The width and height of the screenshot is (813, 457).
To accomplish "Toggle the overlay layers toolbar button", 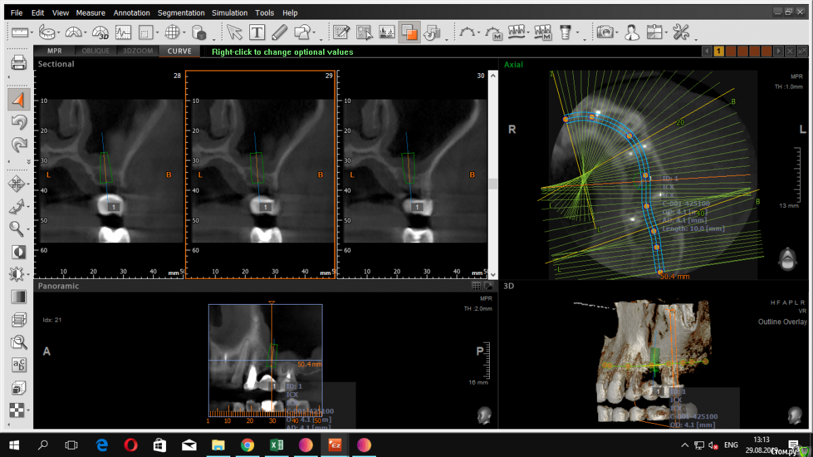I will pos(409,32).
